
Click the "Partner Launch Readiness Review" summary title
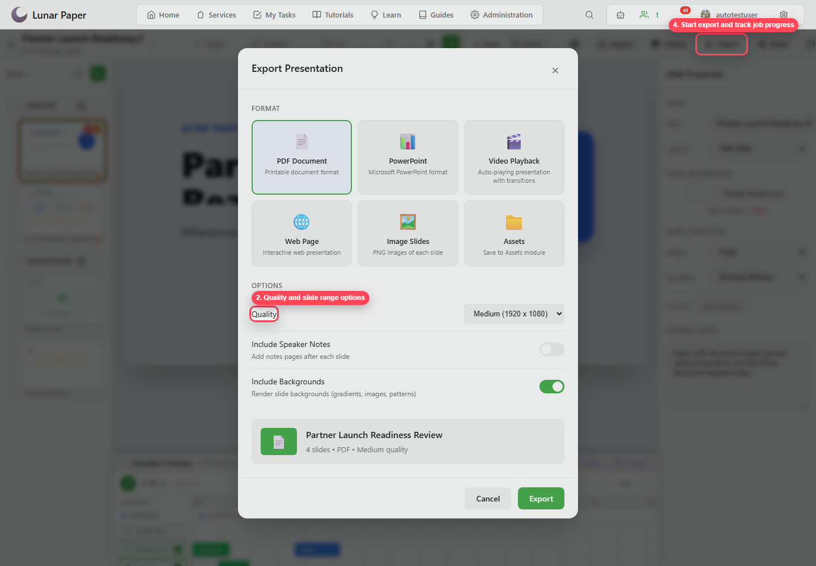coord(374,435)
